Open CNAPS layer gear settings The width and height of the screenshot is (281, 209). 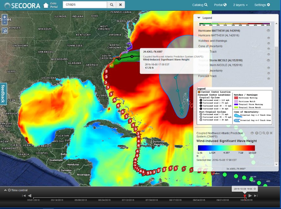267,133
